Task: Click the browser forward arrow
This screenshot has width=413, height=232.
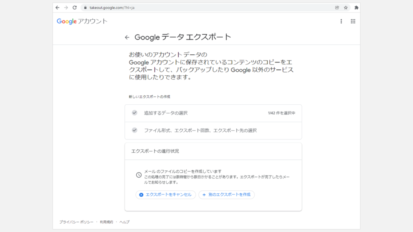Action: point(66,8)
